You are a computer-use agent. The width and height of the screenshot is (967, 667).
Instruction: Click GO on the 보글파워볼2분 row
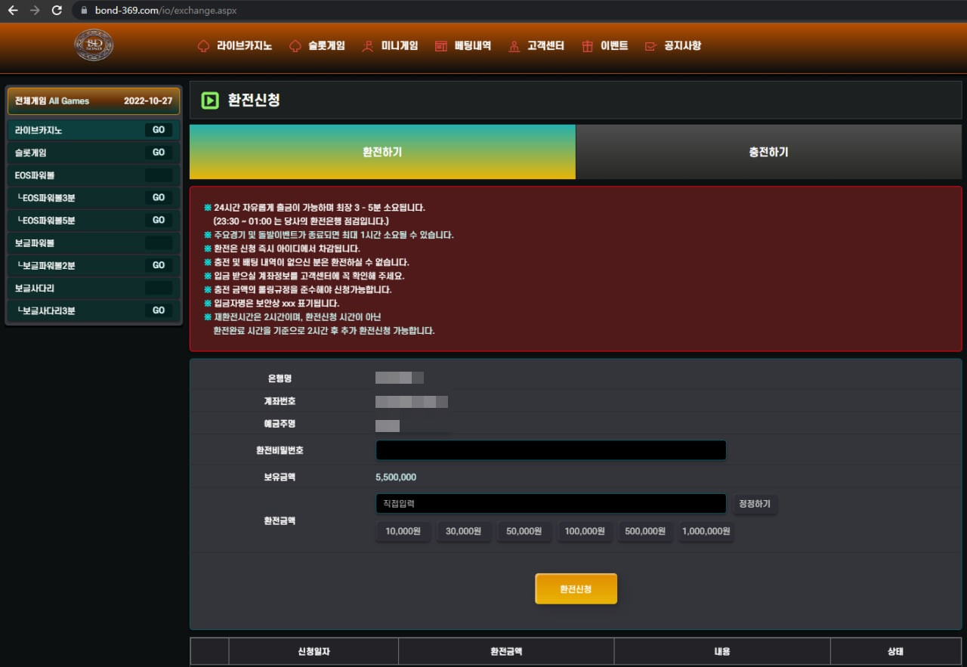click(159, 266)
